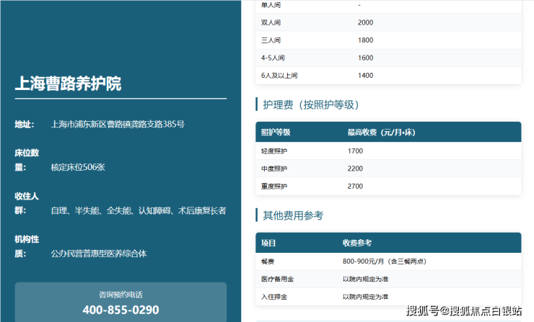Viewport: 534px width, 322px height.
Task: Click the 2200 fee value
Action: 355,169
